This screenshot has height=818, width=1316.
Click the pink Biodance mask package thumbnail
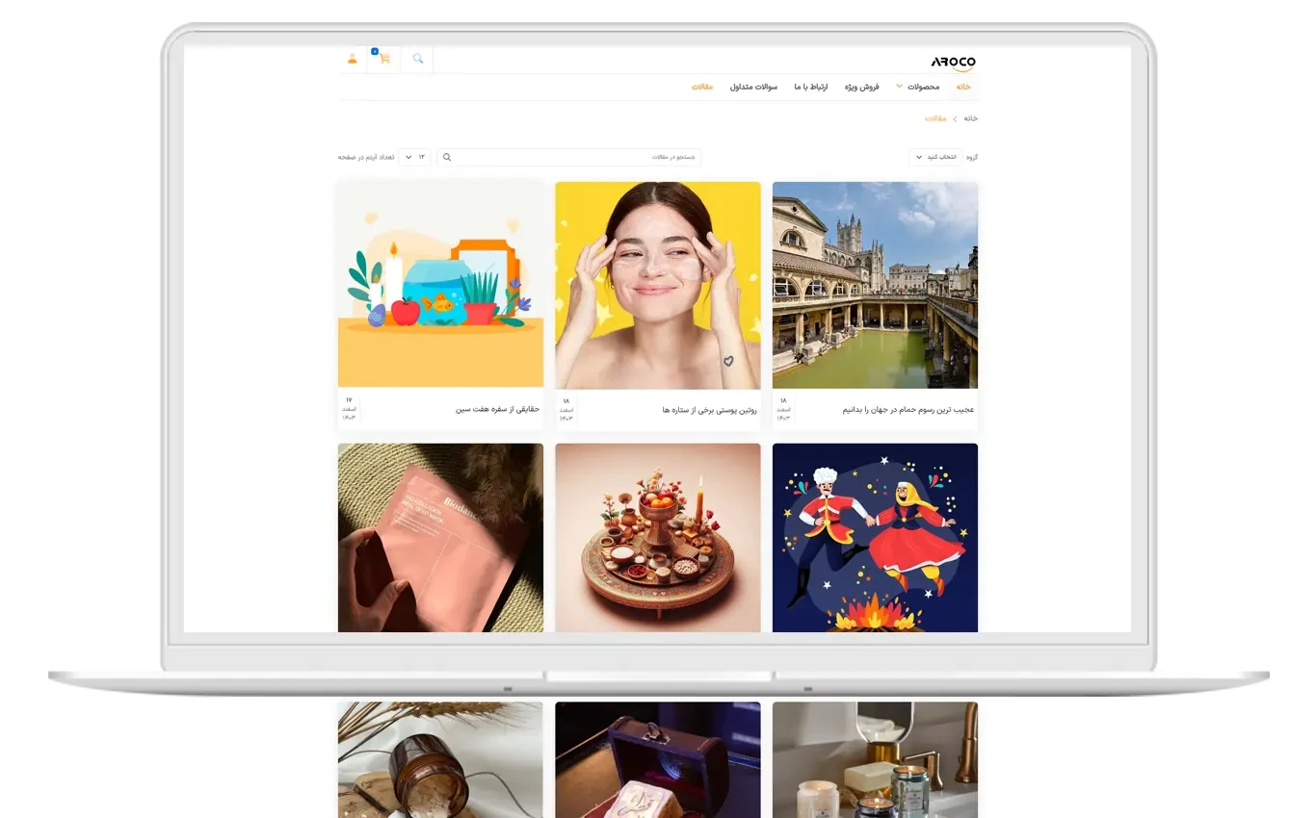pos(440,537)
